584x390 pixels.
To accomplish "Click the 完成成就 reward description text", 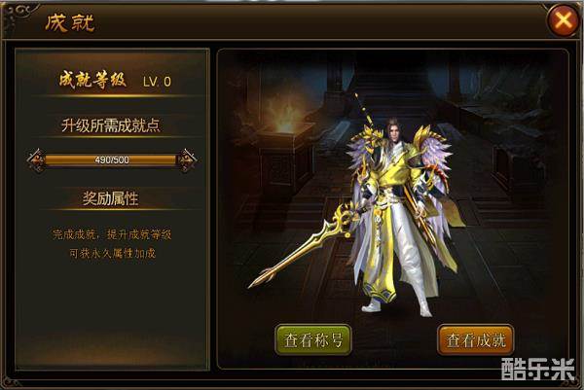I will click(x=112, y=244).
